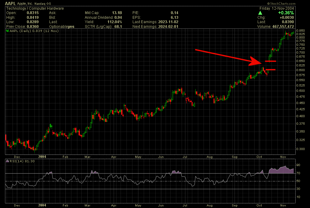Viewport: 310px width, 208px height.
Task: Click the +0.36% percent change value
Action: tap(285, 13)
